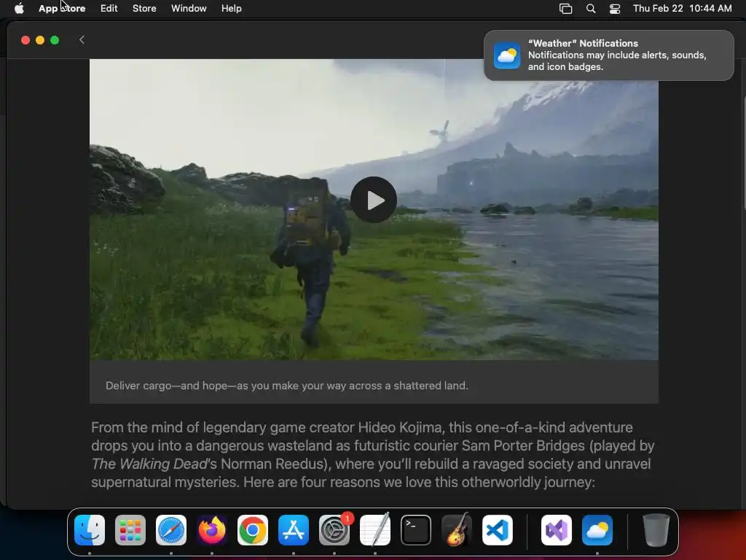The width and height of the screenshot is (746, 560).
Task: Open the Trash from the Dock
Action: [x=656, y=530]
